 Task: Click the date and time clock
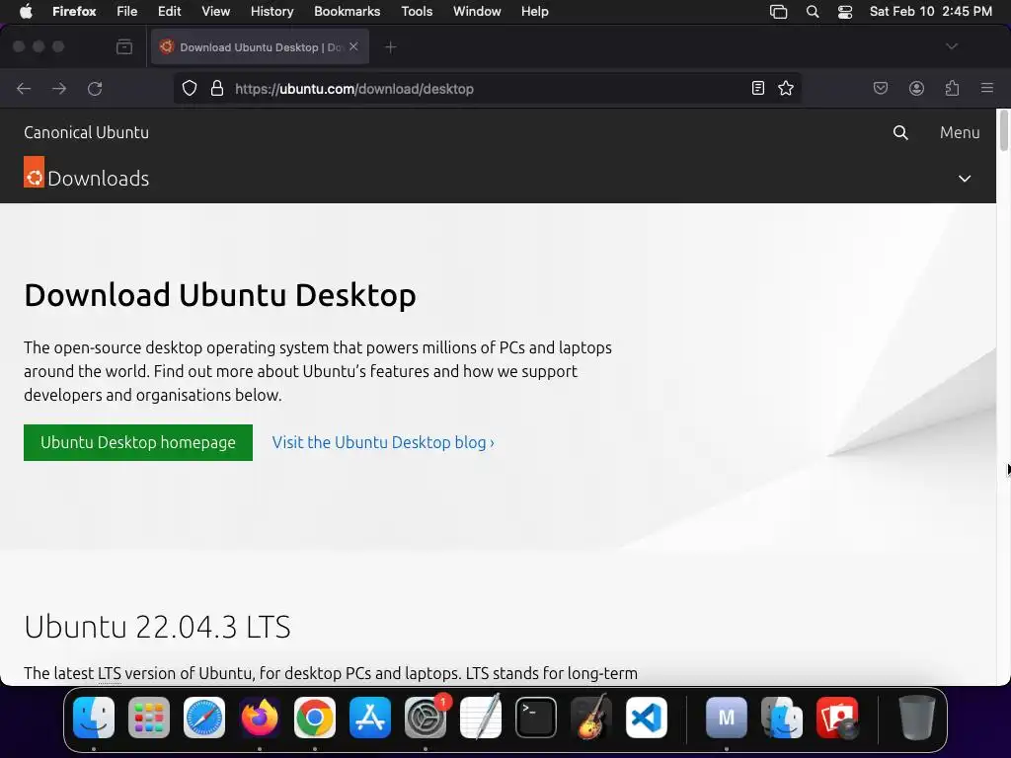click(930, 11)
